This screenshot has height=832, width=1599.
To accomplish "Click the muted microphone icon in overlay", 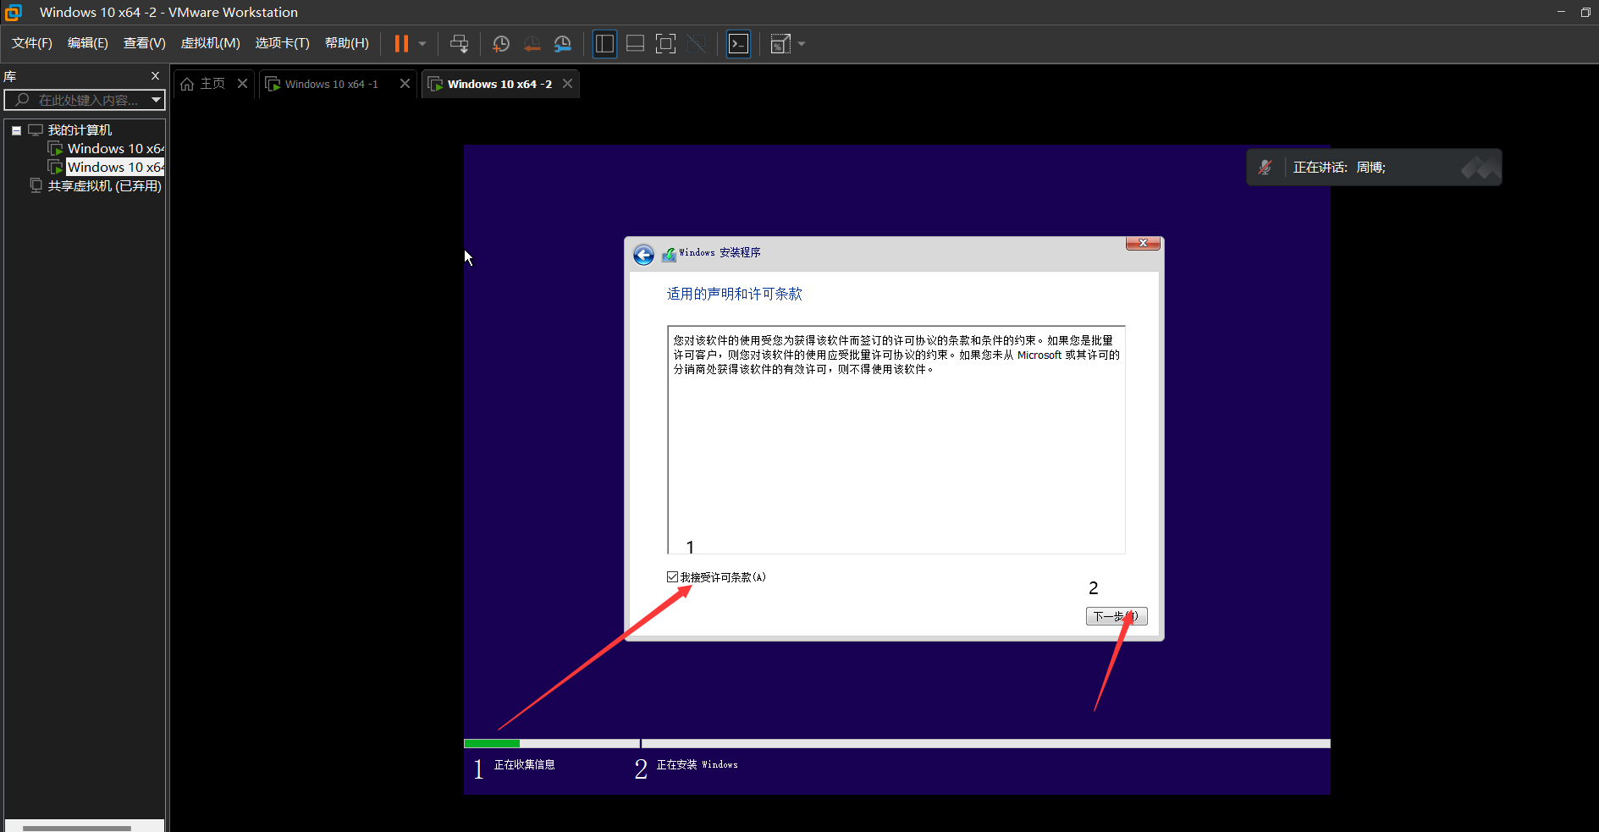I will (1265, 168).
